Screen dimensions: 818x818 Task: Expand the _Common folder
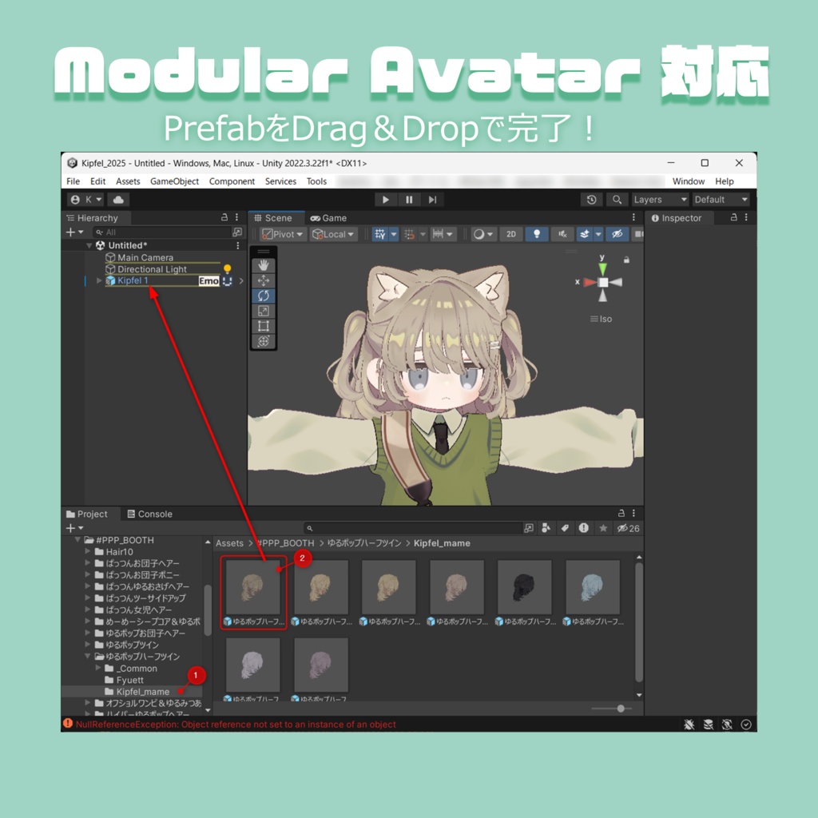click(x=98, y=668)
